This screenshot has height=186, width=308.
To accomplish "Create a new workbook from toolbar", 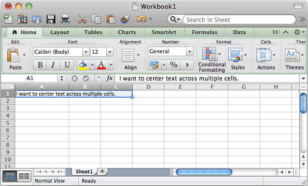I will 8,19.
